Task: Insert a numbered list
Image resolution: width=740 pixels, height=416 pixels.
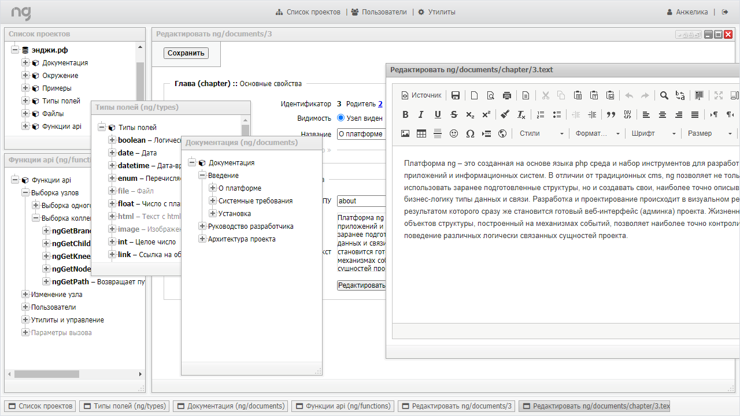Action: pyautogui.click(x=541, y=114)
